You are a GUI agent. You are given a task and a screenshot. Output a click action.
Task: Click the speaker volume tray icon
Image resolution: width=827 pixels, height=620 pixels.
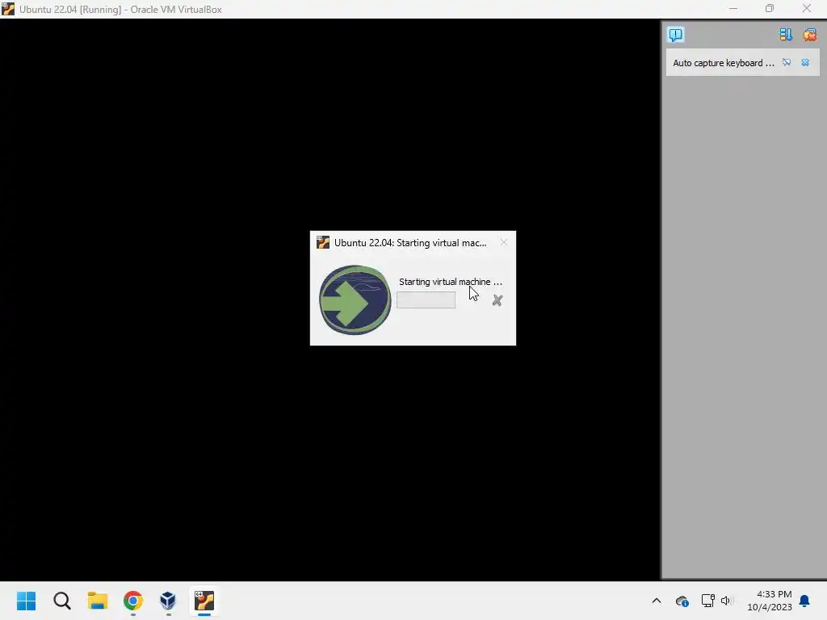point(726,601)
